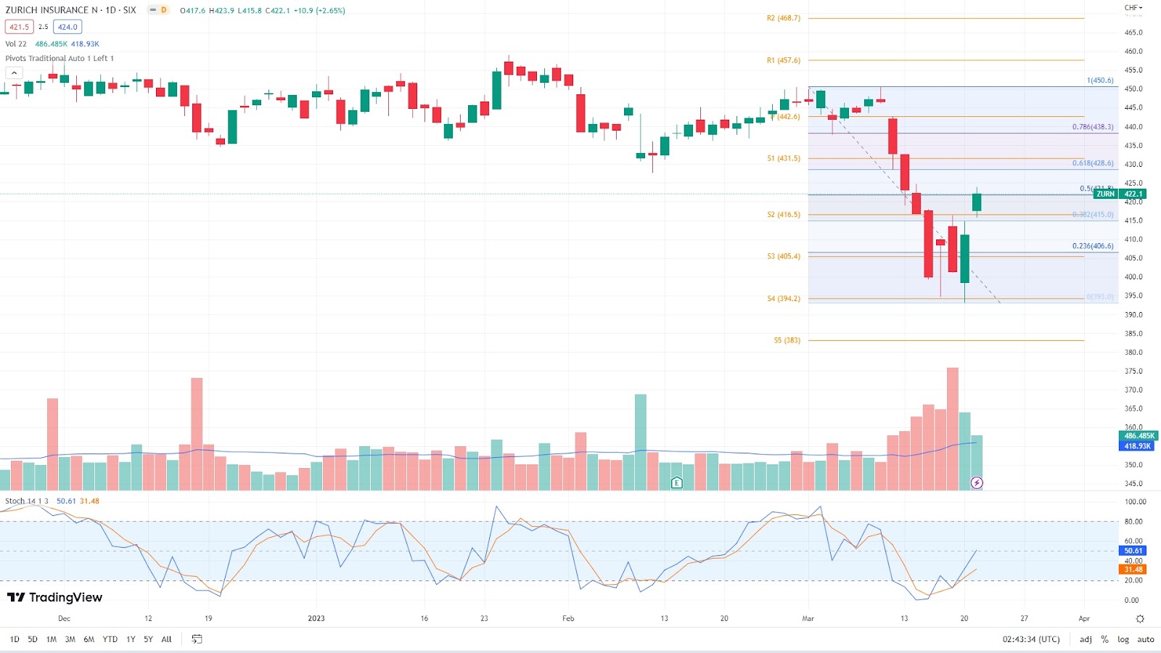Select the Stoch 14 1 3 legend
Screen dimensions: 1161x653
(27, 501)
